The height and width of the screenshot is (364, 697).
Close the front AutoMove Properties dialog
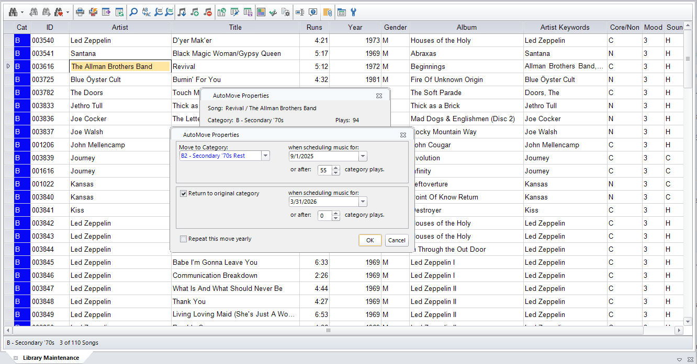[403, 135]
